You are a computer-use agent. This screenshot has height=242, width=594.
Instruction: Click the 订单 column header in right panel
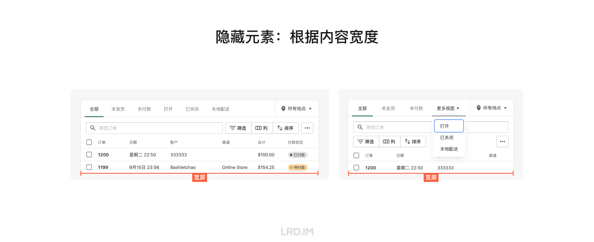click(369, 156)
